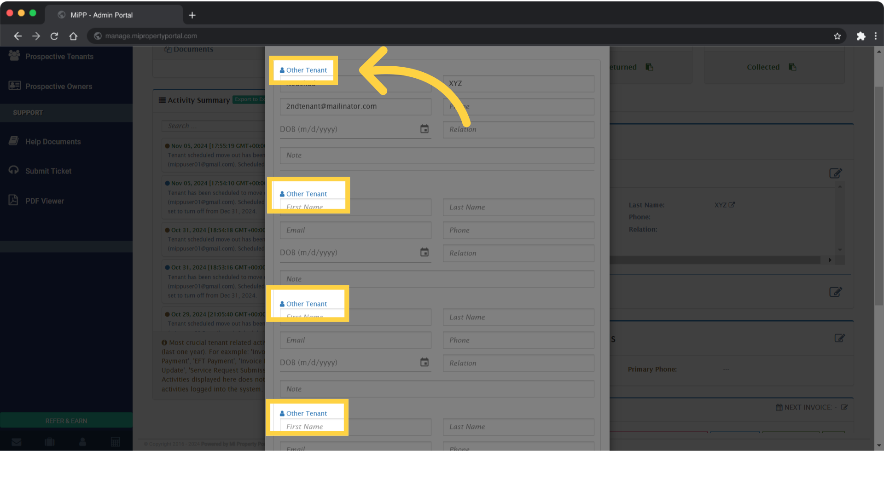Click the user icon in the sidebar footer
This screenshot has width=884, height=497.
[x=82, y=442]
